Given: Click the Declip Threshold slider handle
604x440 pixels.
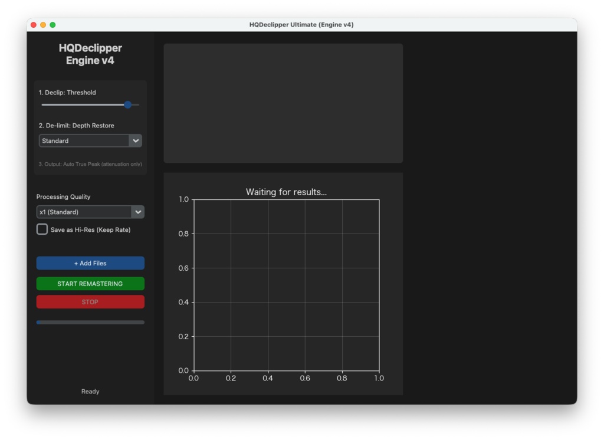Looking at the screenshot, I should 127,104.
